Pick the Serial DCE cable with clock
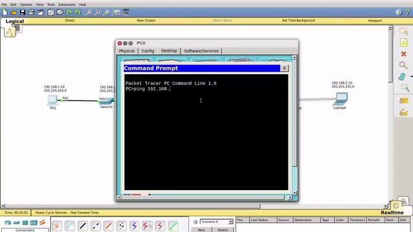This screenshot has height=232, width=413. pos(147,226)
